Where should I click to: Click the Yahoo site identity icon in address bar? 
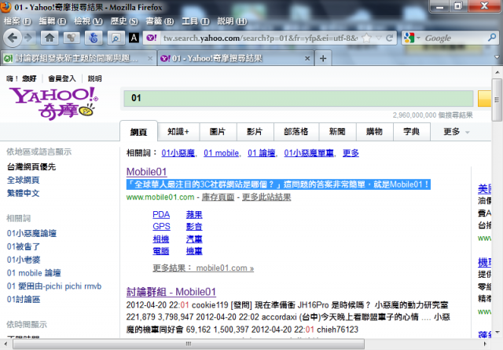[x=152, y=38]
